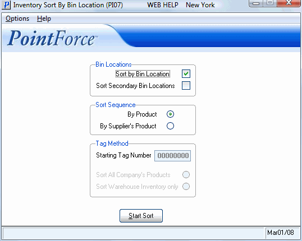Select the By Product radio button

pyautogui.click(x=170, y=114)
